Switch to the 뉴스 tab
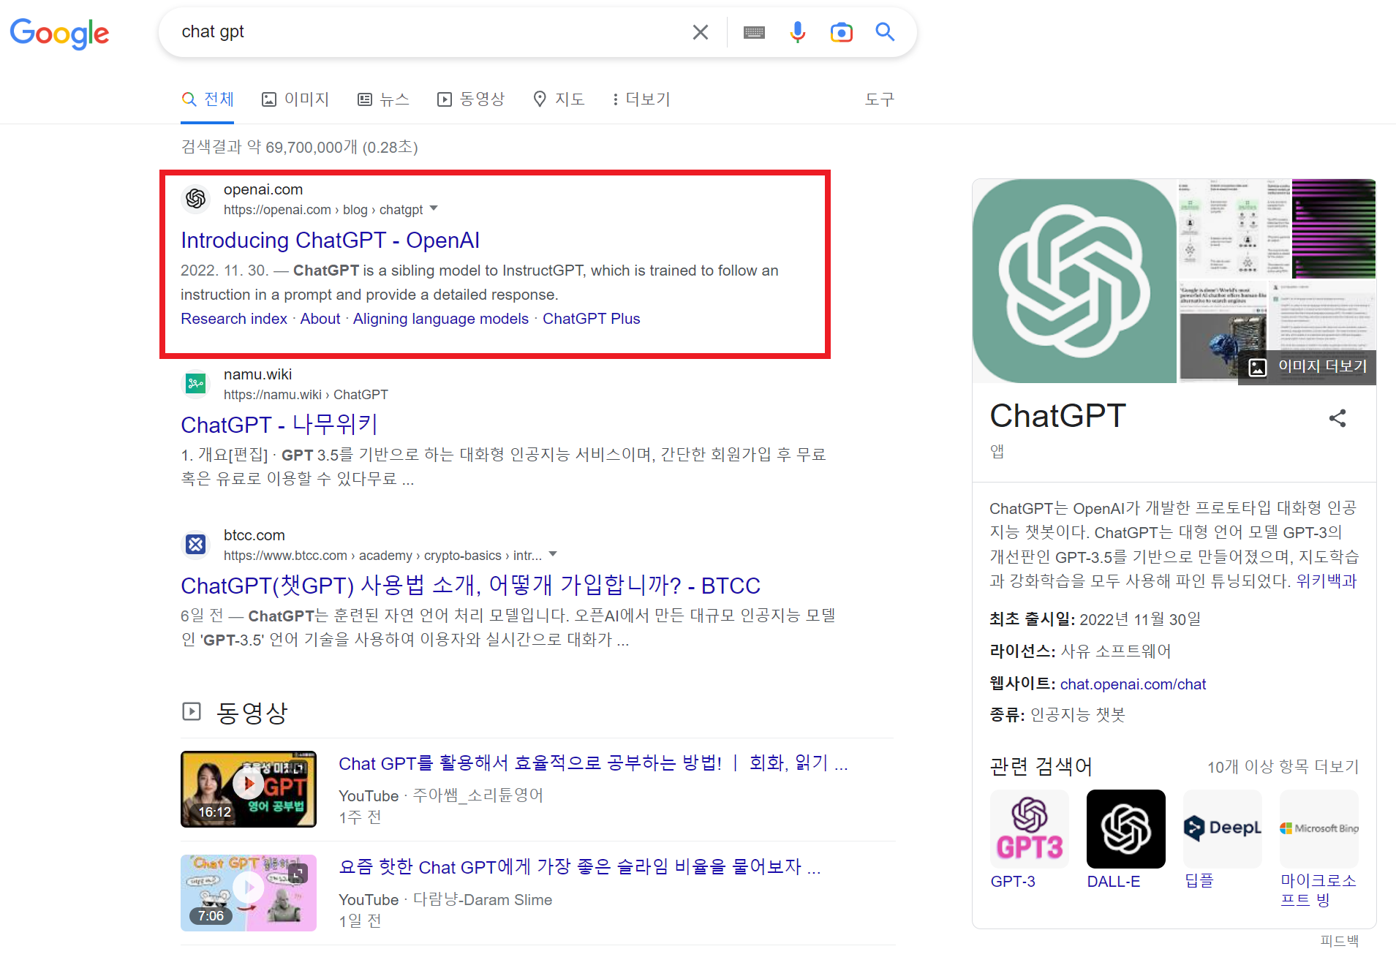Screen dimensions: 1396x957 (383, 99)
